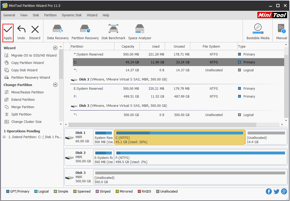Discard pending changes with X icon
The height and width of the screenshot is (201, 290).
point(35,30)
